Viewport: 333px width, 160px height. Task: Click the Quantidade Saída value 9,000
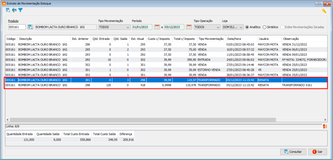[x=49, y=140]
